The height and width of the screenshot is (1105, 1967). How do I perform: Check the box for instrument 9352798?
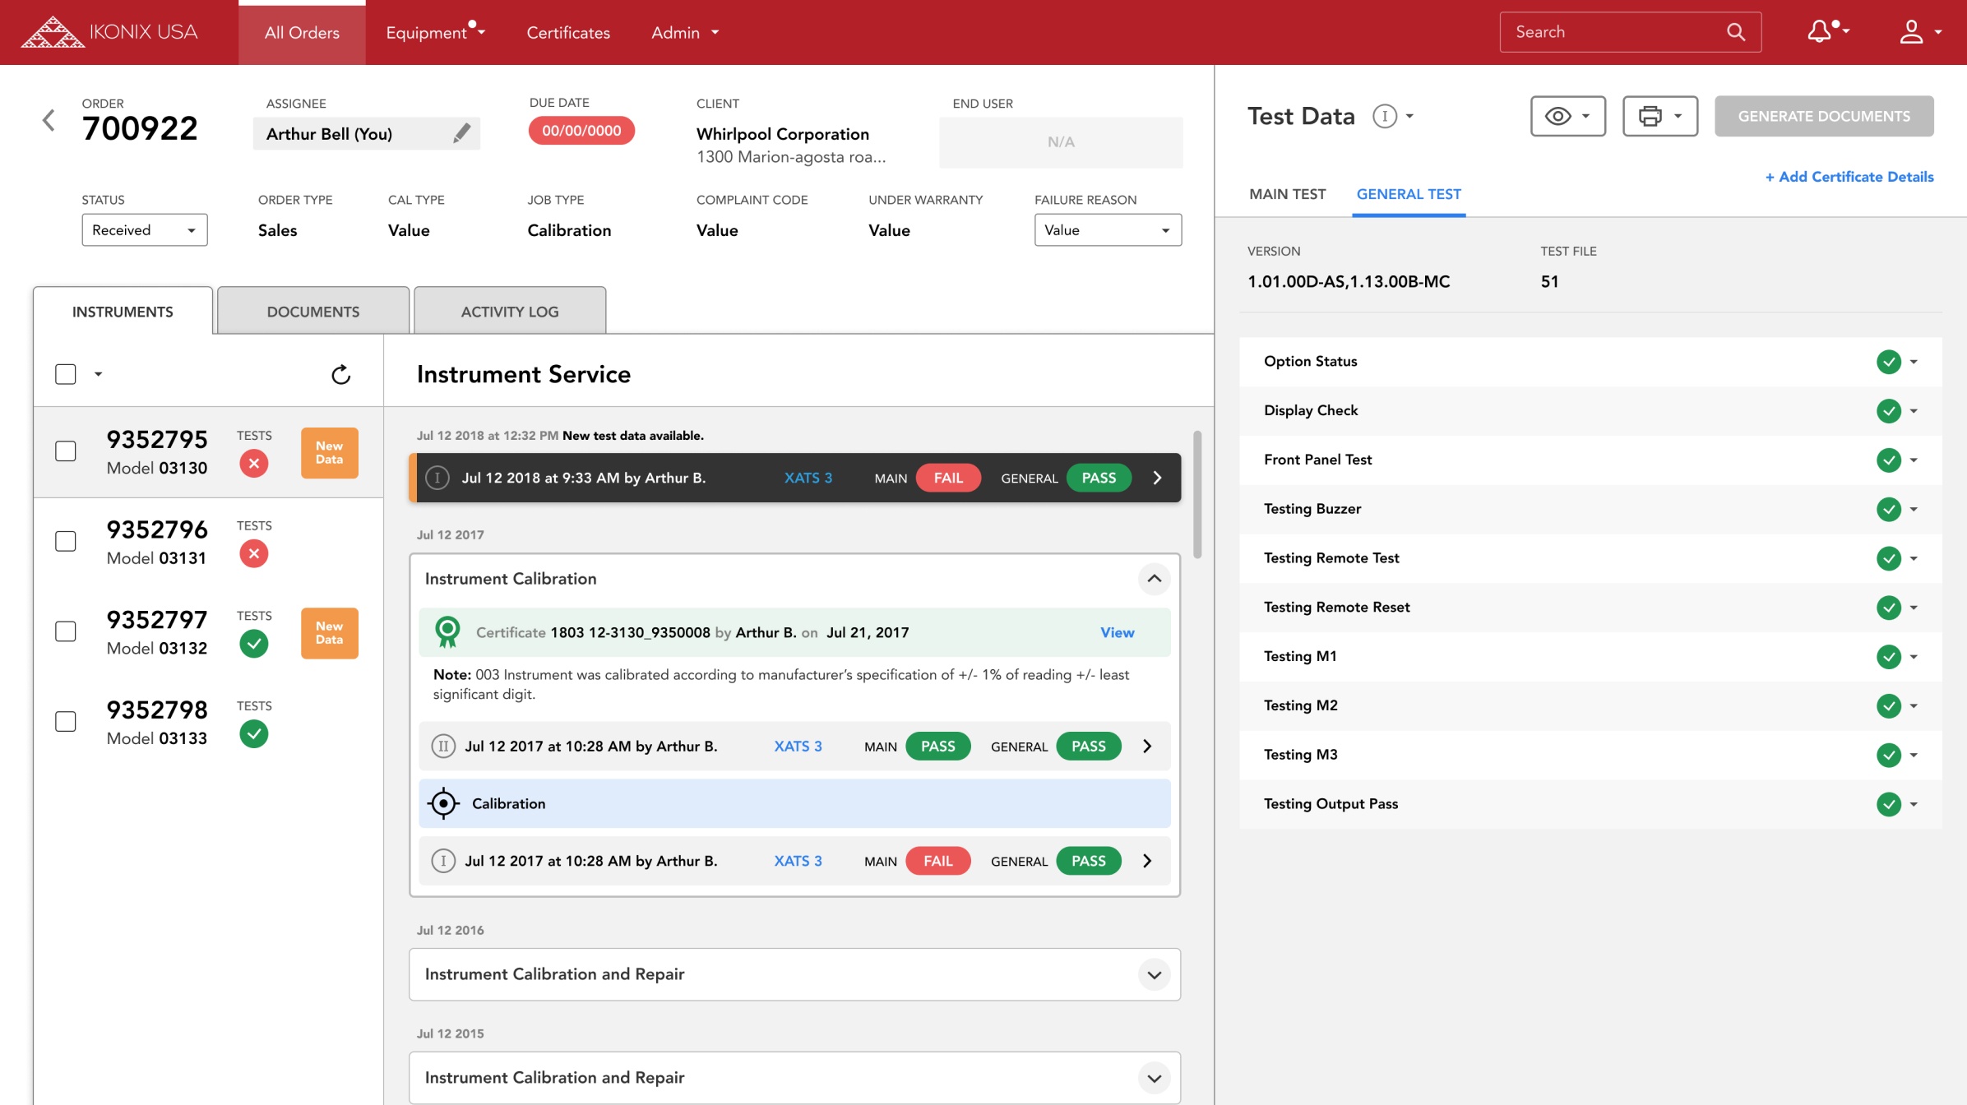click(66, 721)
